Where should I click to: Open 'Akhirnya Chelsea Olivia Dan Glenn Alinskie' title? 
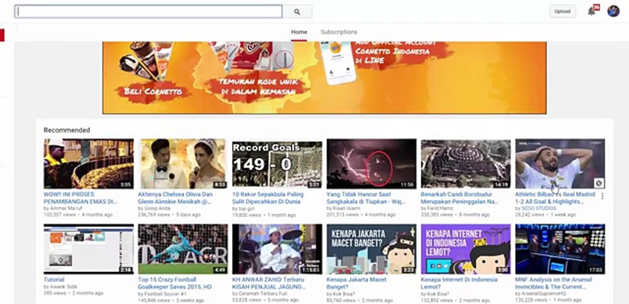point(175,198)
